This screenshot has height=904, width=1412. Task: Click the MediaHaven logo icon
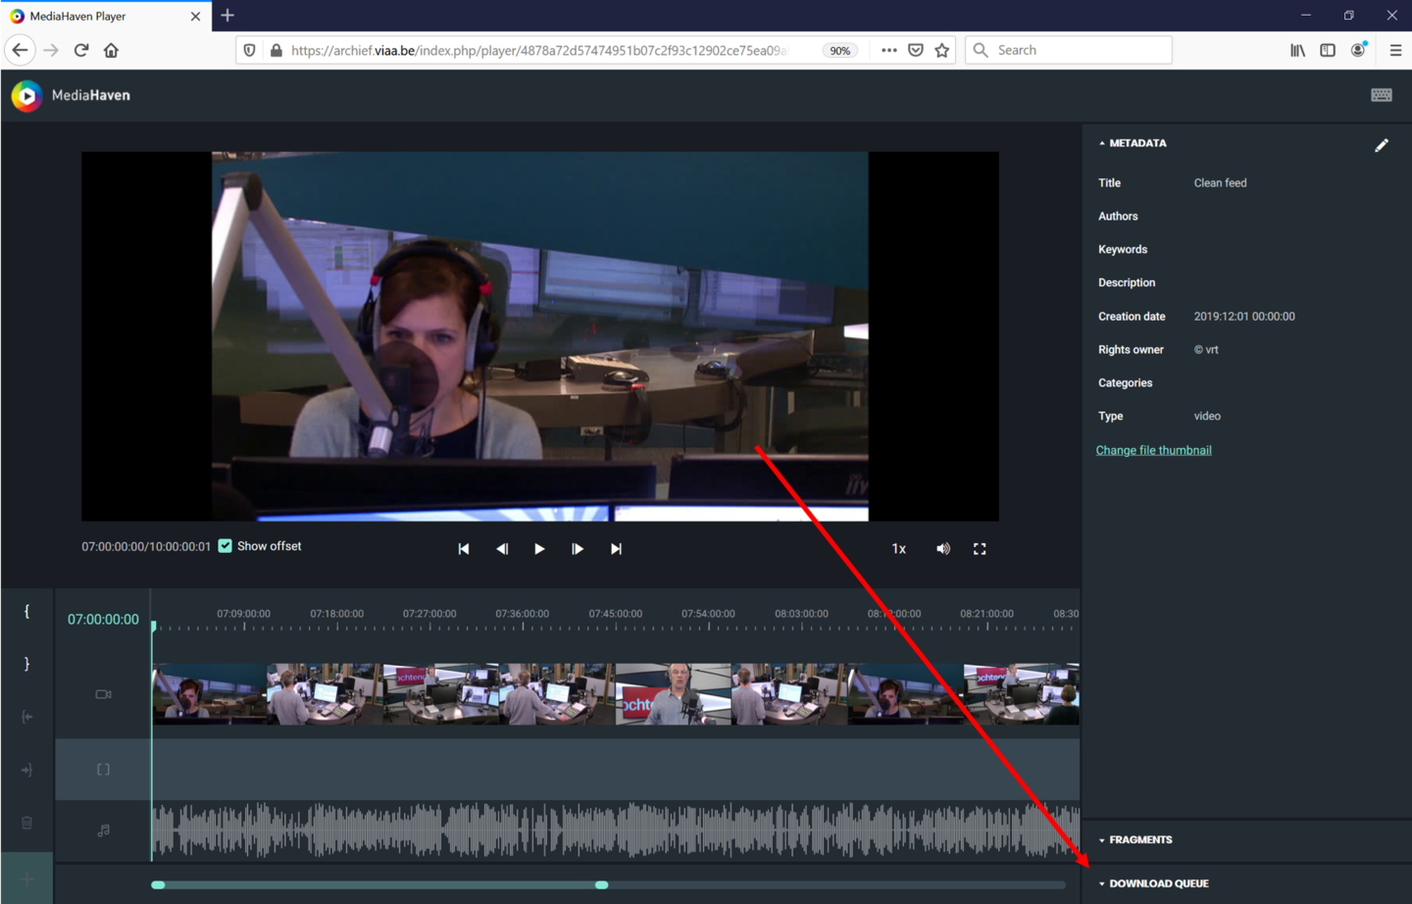click(26, 95)
